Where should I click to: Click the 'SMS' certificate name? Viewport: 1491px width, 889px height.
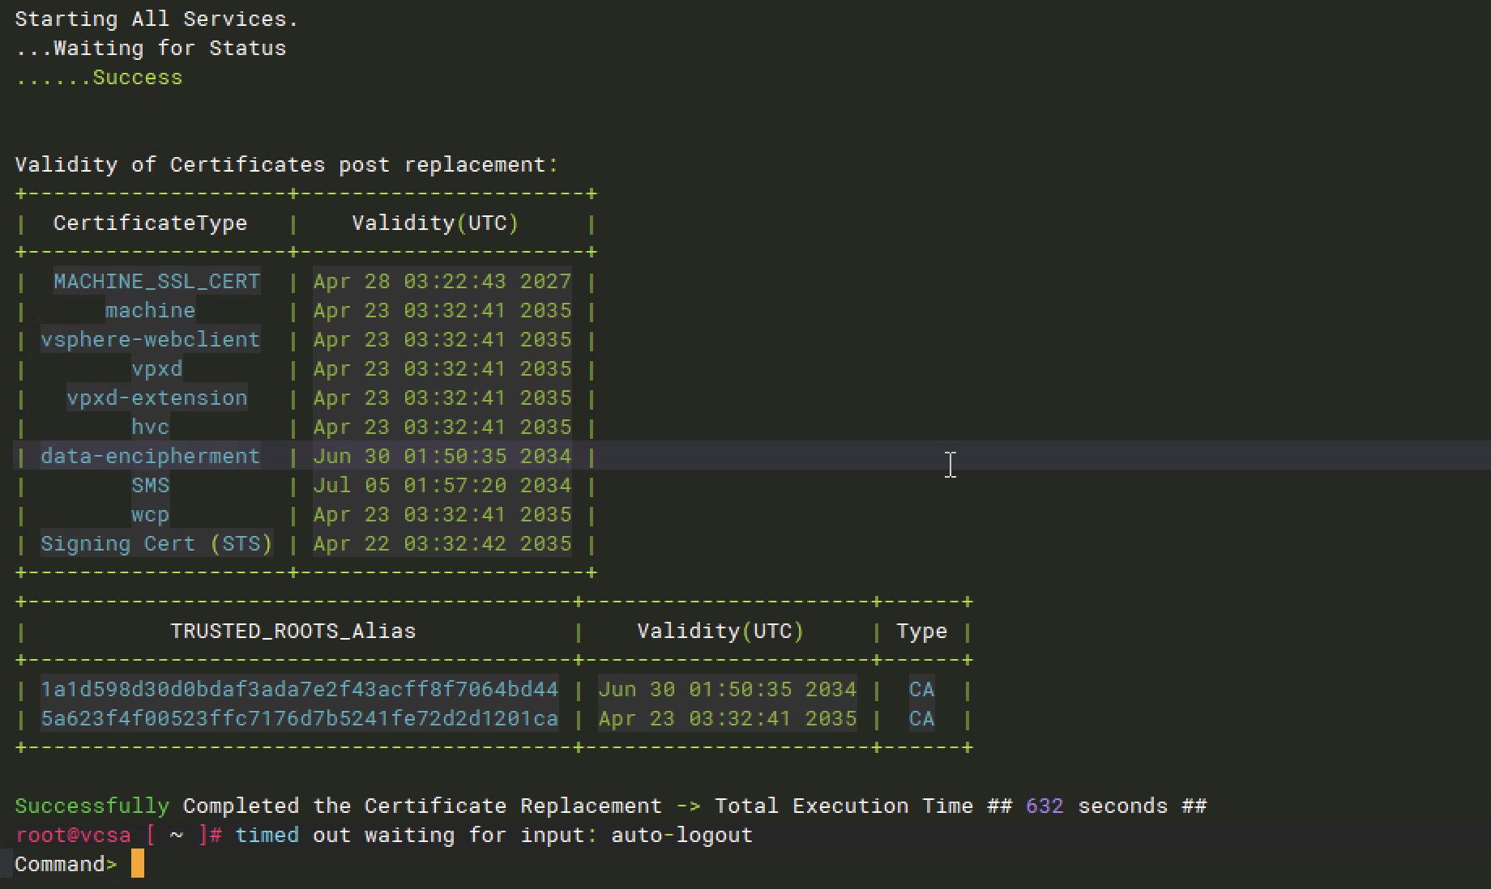(x=151, y=485)
